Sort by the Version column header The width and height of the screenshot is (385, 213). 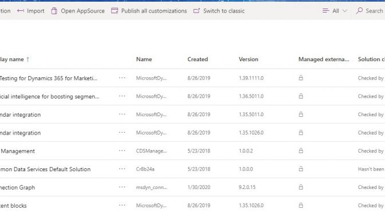[248, 59]
